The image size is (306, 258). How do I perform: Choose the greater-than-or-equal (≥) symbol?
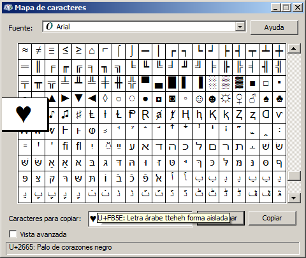tap(78, 51)
